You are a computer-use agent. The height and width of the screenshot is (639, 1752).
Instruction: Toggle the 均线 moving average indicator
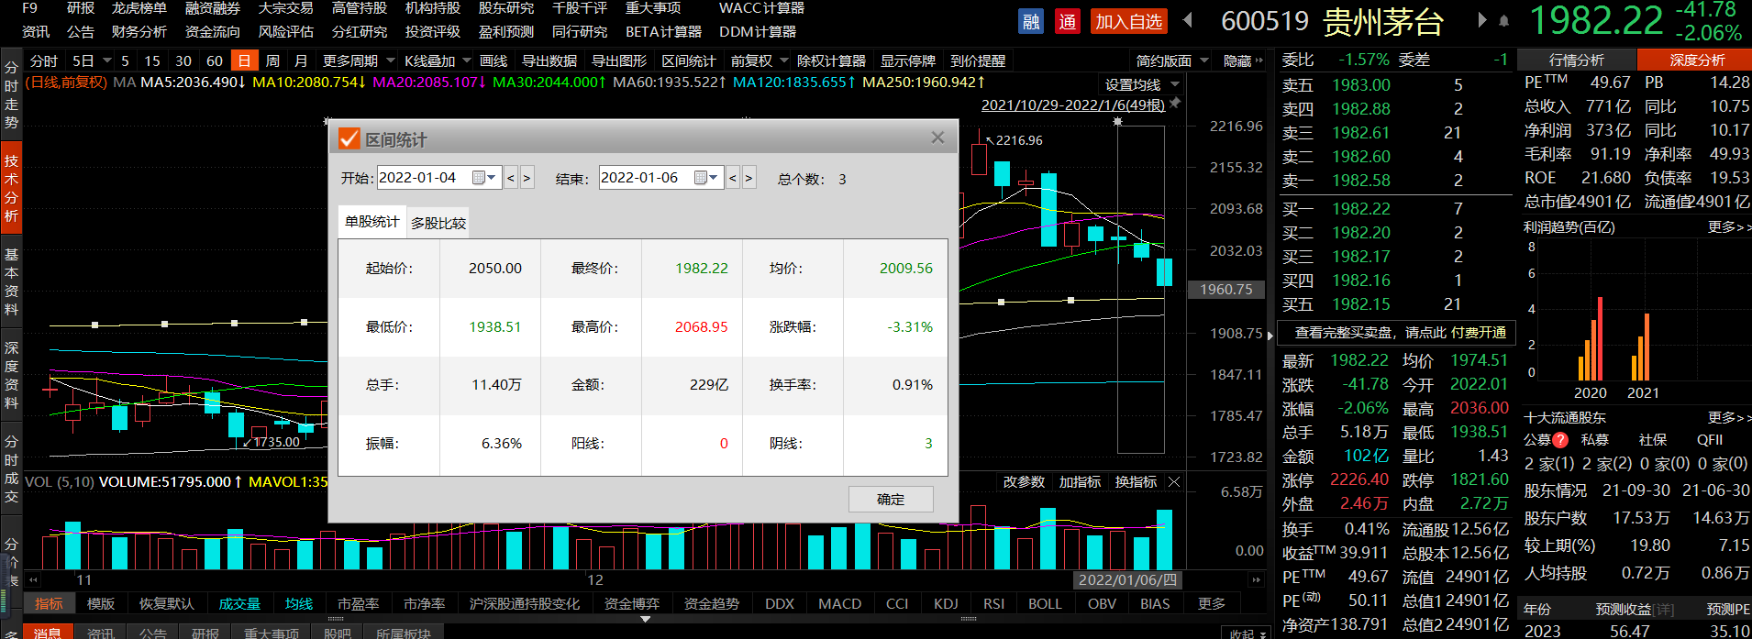pyautogui.click(x=298, y=603)
